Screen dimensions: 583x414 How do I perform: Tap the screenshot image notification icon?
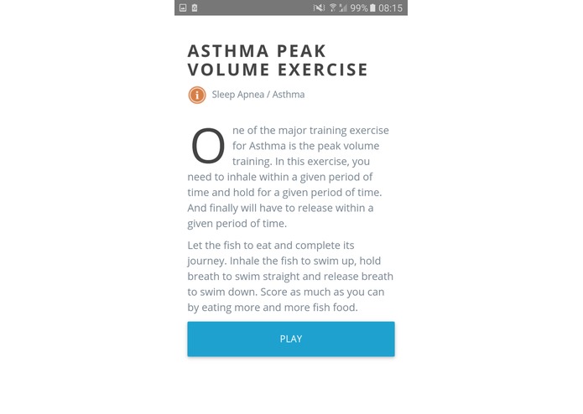[183, 8]
